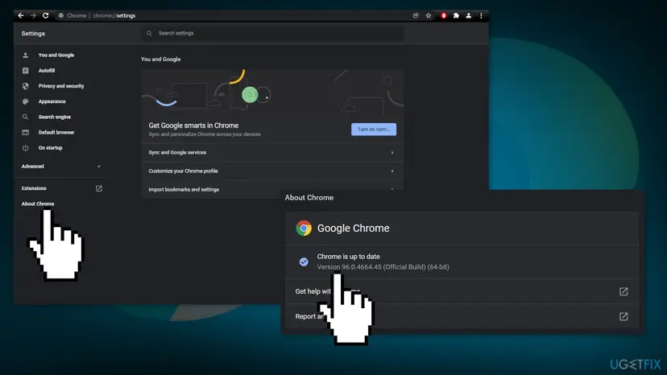Click the On startup power icon

26,148
